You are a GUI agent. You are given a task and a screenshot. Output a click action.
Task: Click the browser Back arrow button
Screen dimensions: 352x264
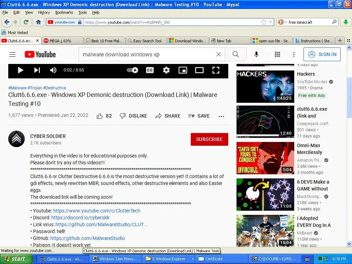click(7, 22)
